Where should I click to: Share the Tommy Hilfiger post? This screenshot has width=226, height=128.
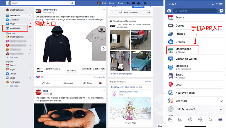pyautogui.click(x=88, y=83)
